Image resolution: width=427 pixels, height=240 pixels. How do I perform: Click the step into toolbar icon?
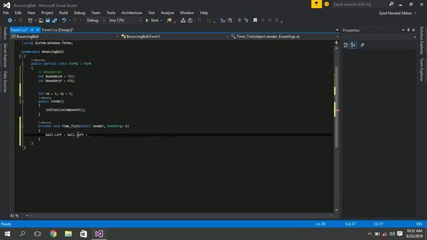coord(183,21)
